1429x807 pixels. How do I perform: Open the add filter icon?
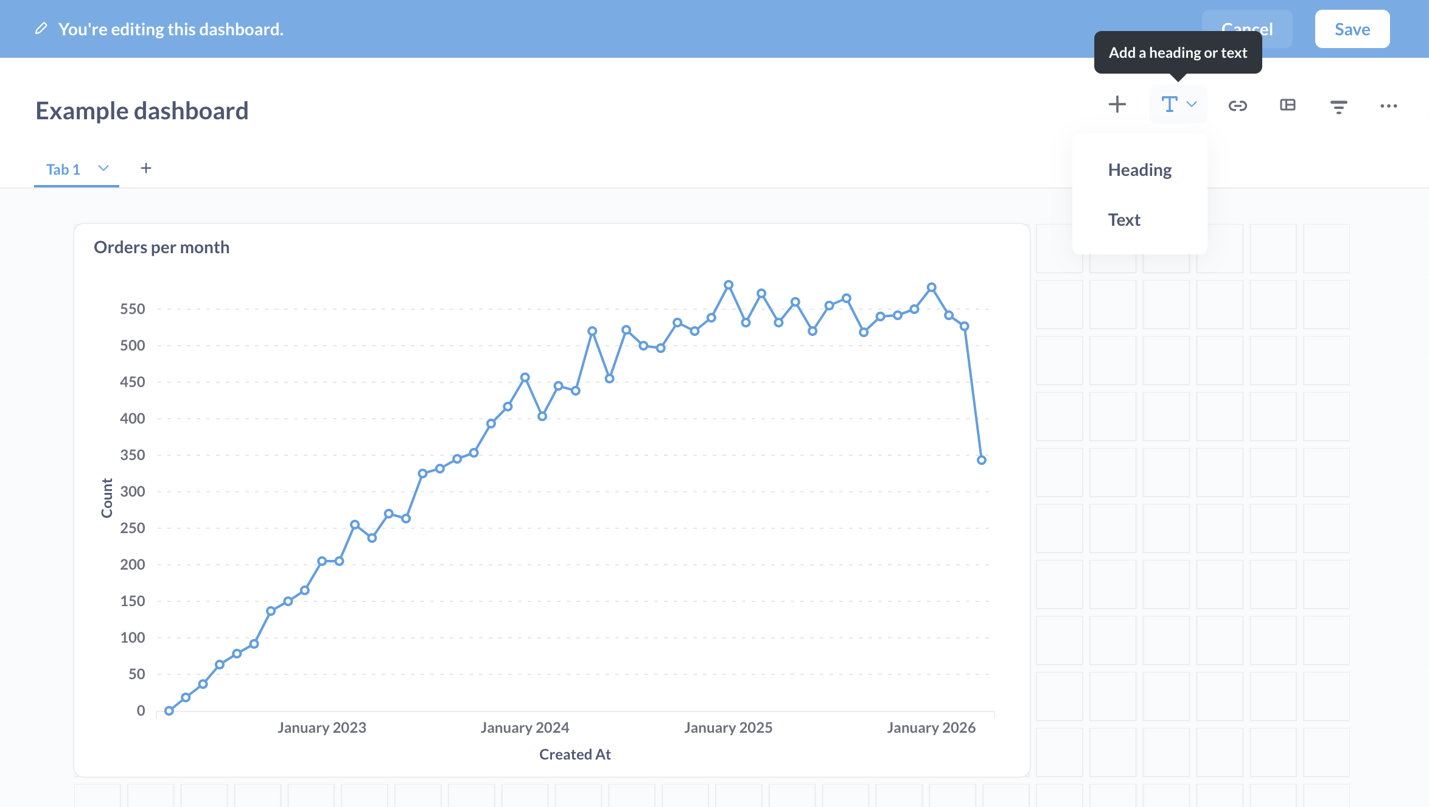pyautogui.click(x=1338, y=107)
